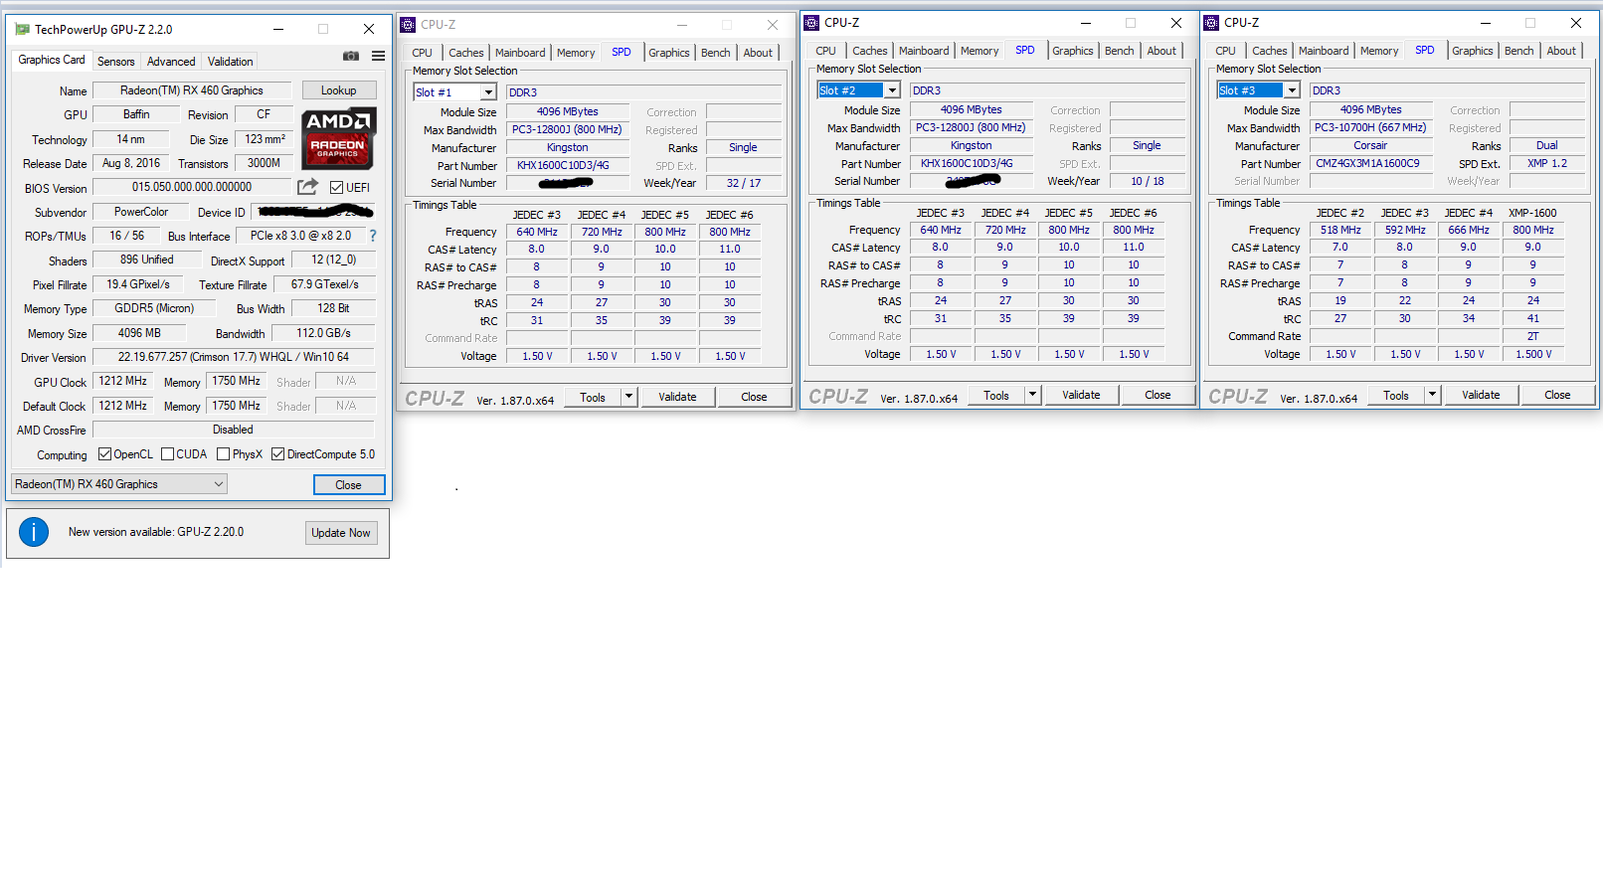Click the GPU-Z title bar app icon

point(22,29)
